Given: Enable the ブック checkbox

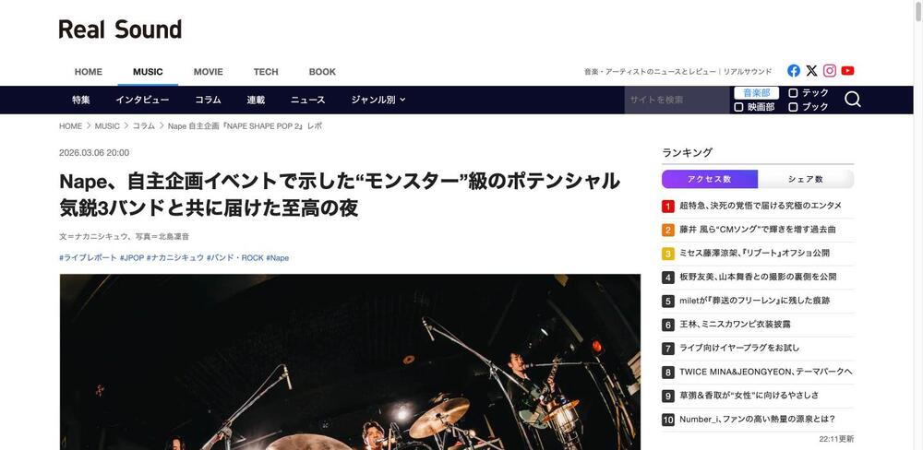Looking at the screenshot, I should tap(793, 107).
